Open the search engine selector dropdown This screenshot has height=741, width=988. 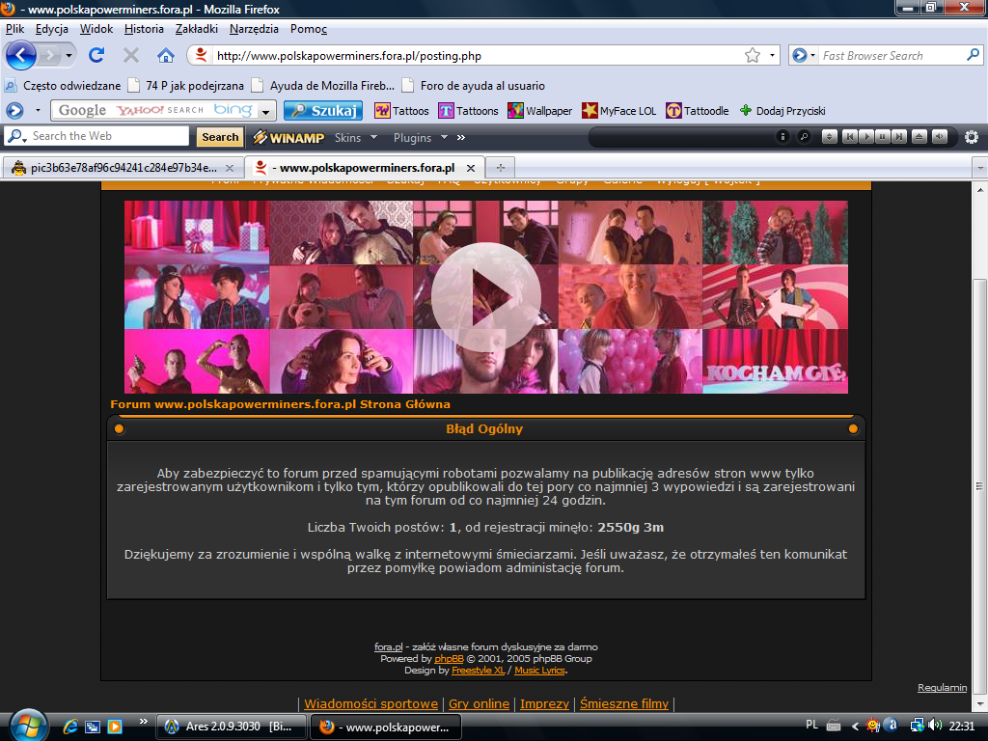[x=265, y=110]
